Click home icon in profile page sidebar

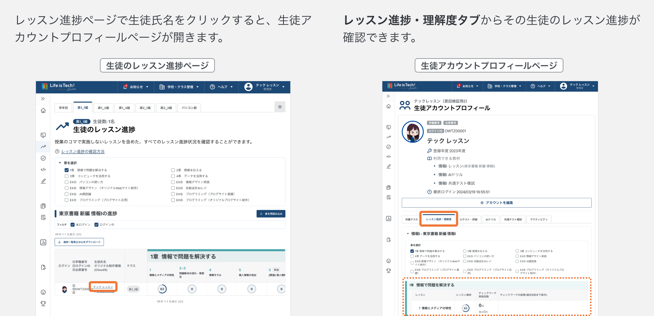pyautogui.click(x=388, y=106)
